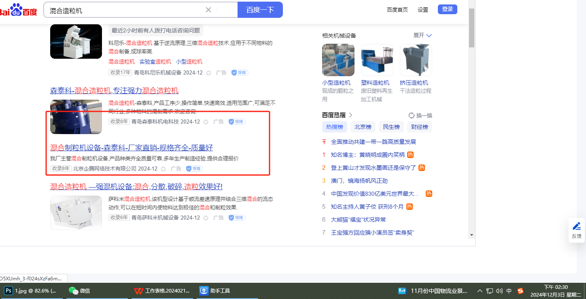The image size is (586, 299).
Task: Open the 百度热搜 arrow link
Action: 350,115
